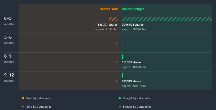Click the approx. AU$20.1m text
The image size is (216, 110).
coord(134,30)
